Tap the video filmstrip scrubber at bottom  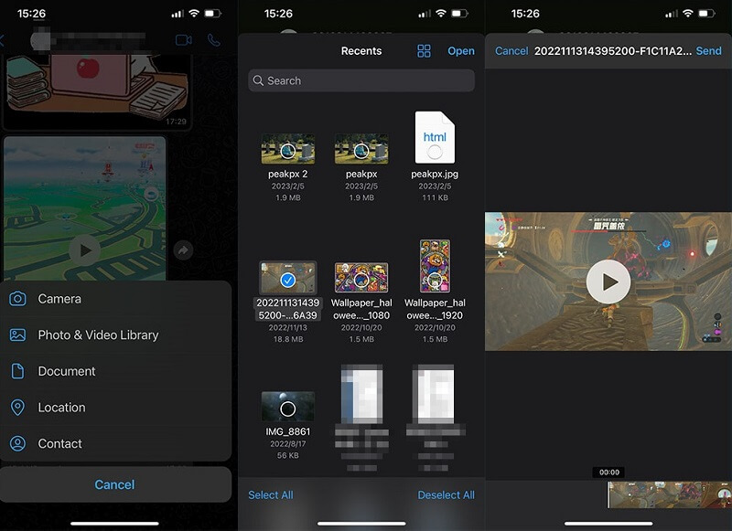[670, 495]
